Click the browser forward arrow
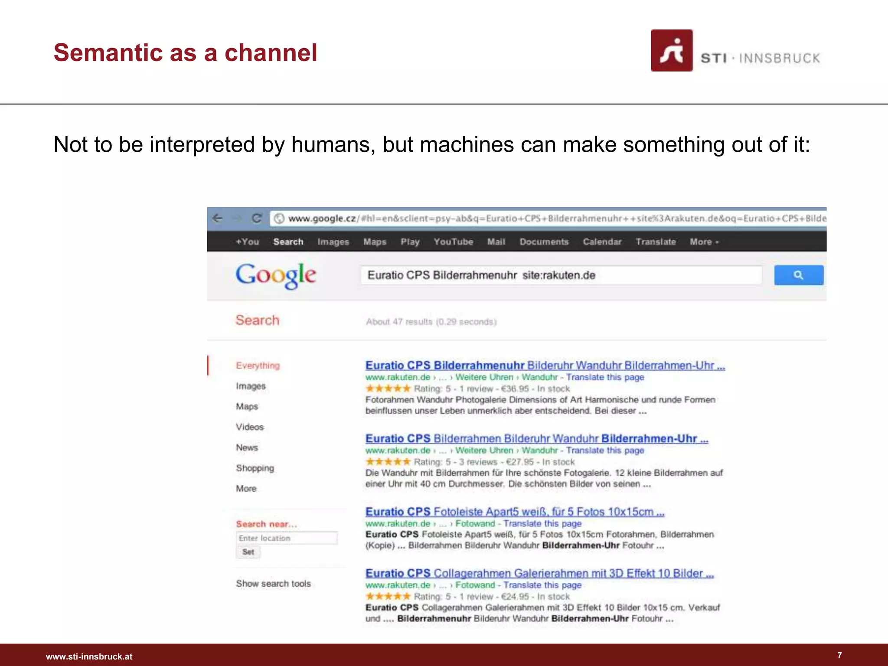The width and height of the screenshot is (888, 666). coord(237,218)
